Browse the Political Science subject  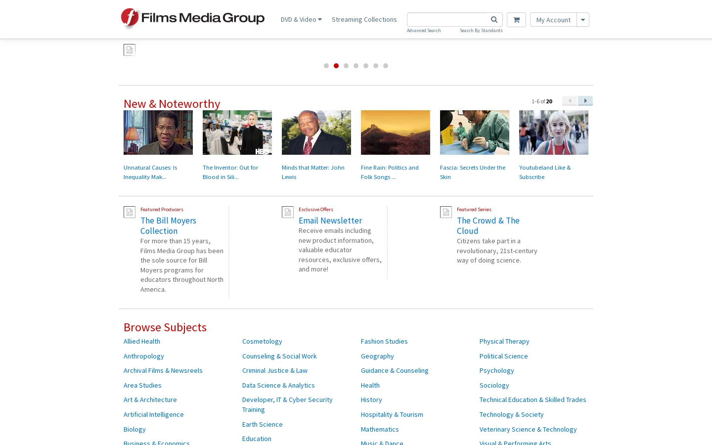point(503,356)
